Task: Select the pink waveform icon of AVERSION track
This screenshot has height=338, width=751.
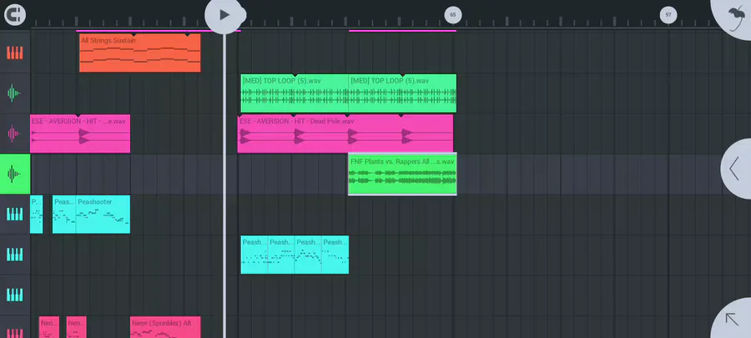Action: click(15, 134)
